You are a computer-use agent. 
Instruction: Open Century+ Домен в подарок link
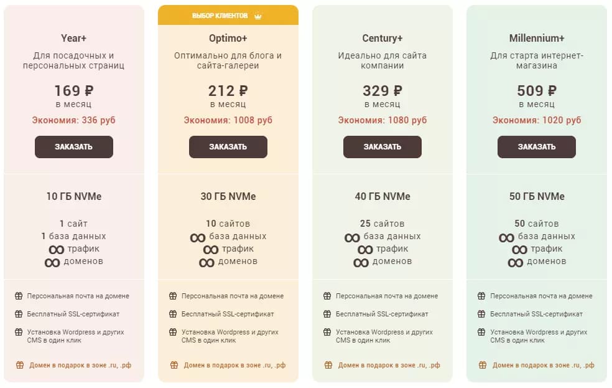[389, 365]
